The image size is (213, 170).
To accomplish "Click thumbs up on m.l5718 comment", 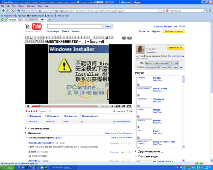I will tap(129, 152).
